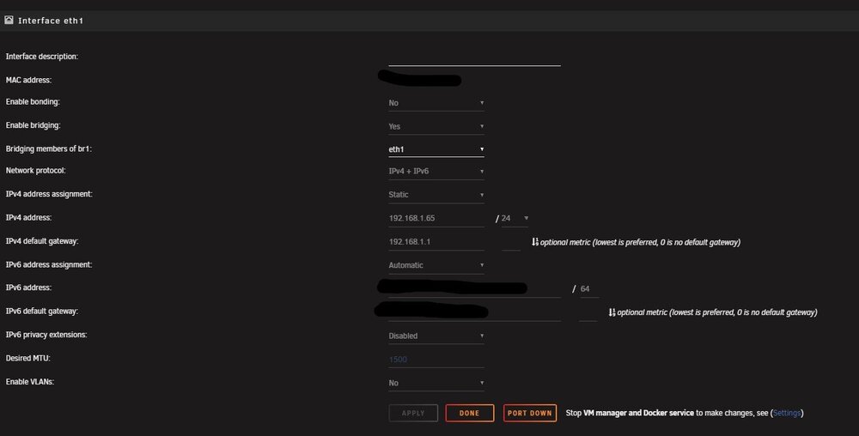Follow the Settings link
Screen dimensions: 859x436
coord(787,413)
